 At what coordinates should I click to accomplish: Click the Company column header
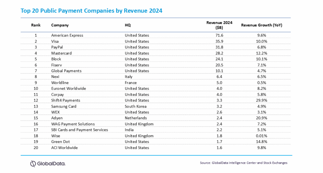(60, 25)
